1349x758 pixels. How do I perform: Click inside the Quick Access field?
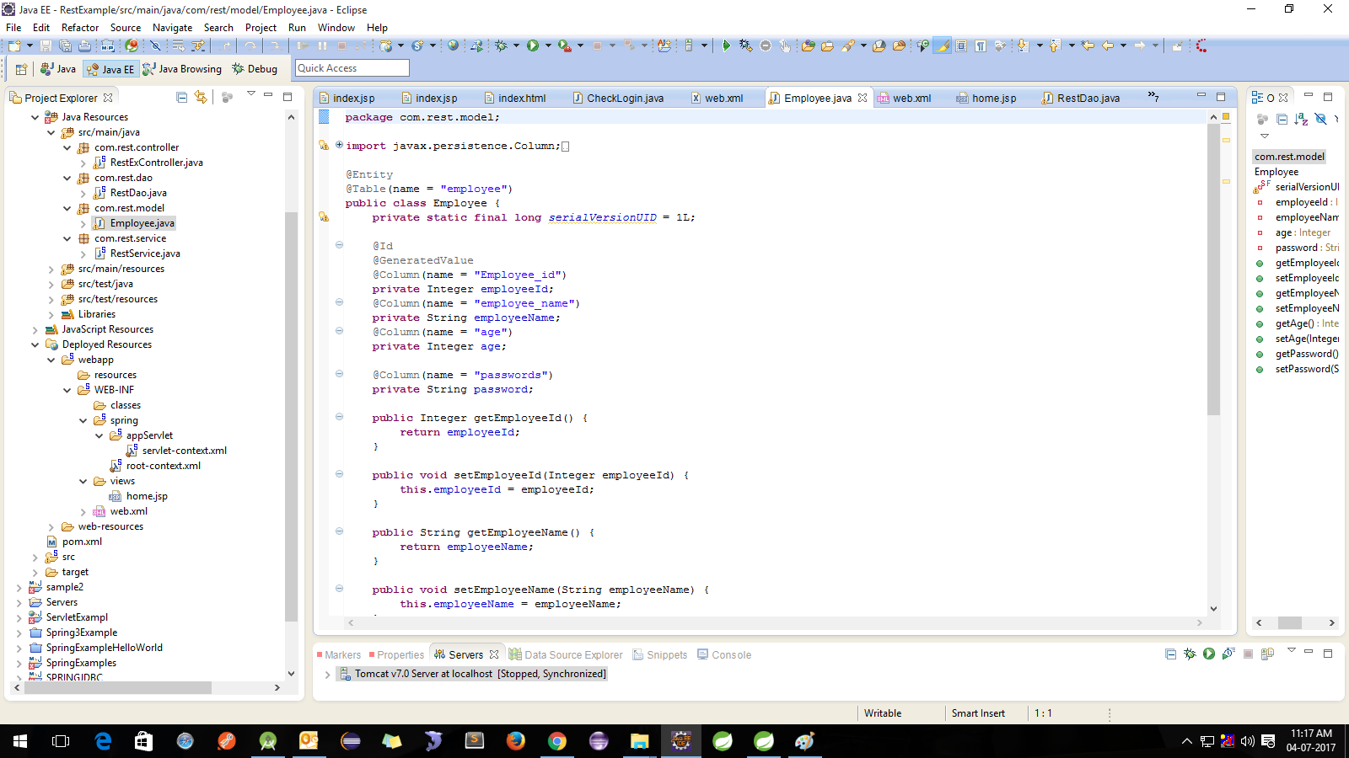352,67
